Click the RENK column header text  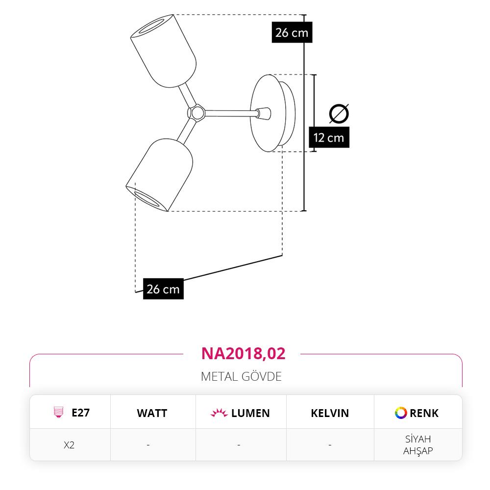point(424,413)
